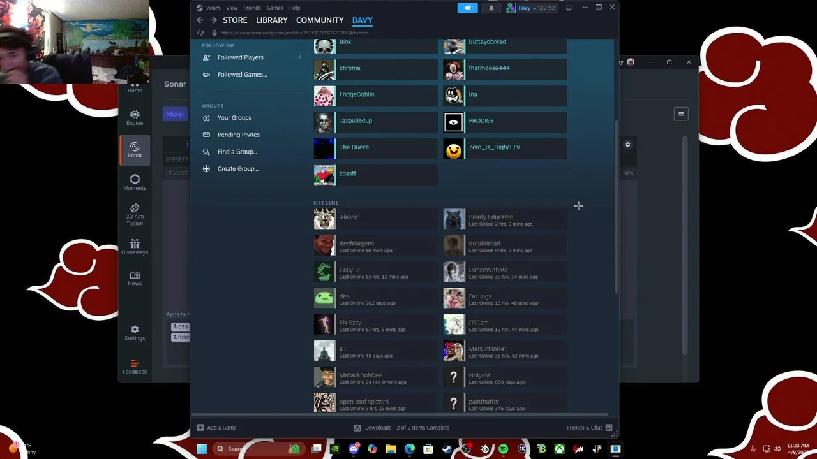Image resolution: width=817 pixels, height=459 pixels.
Task: Open the Friends menu
Action: [252, 8]
